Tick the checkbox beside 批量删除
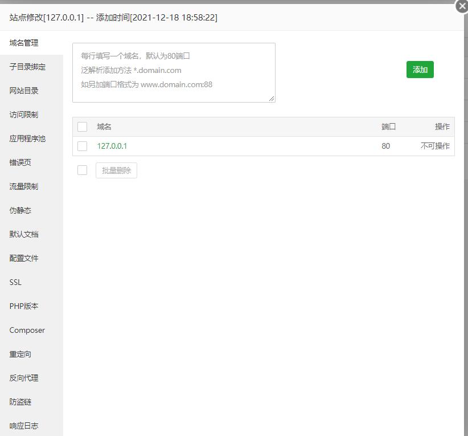Viewport: 468px width, 436px height. (82, 170)
